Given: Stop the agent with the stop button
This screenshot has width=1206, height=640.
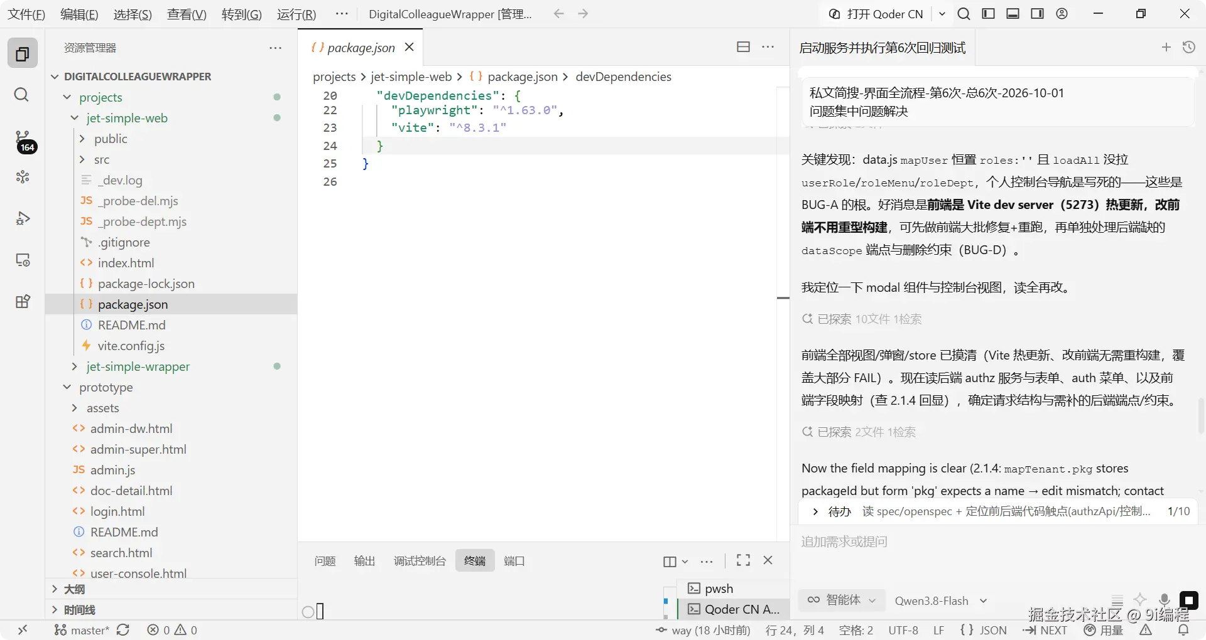Looking at the screenshot, I should click(x=1188, y=600).
